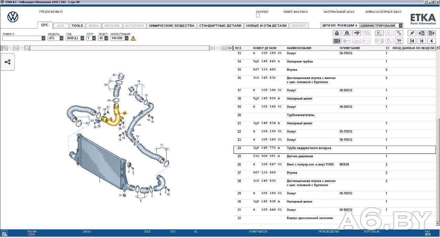
Task: Click the expand arrows icon above parts list
Action: point(230,48)
